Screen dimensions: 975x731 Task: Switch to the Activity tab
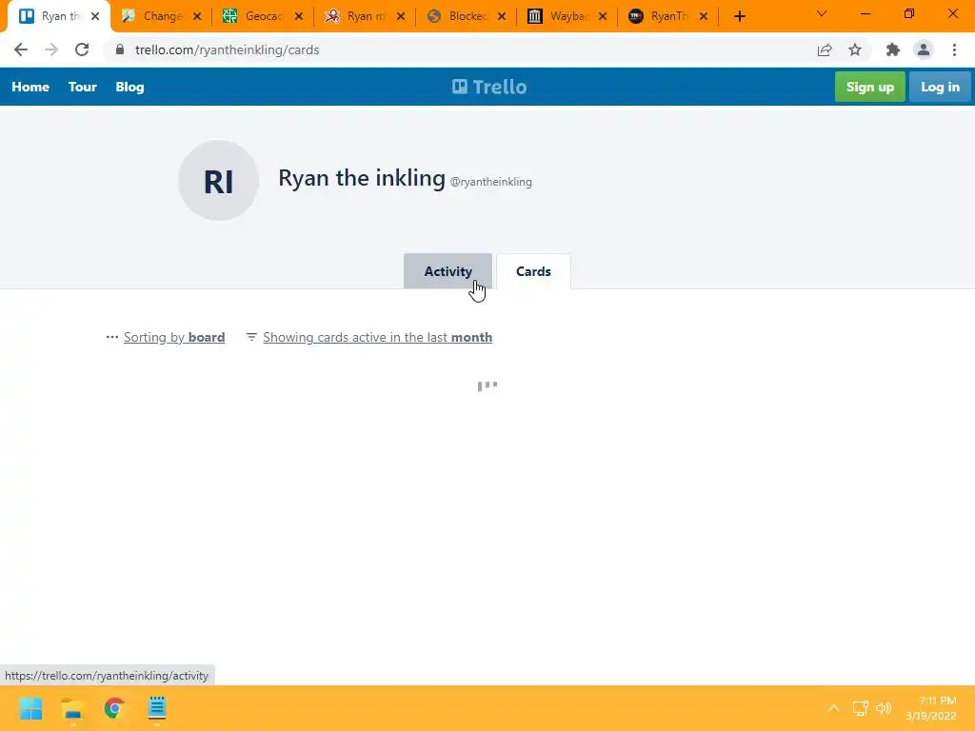click(448, 271)
